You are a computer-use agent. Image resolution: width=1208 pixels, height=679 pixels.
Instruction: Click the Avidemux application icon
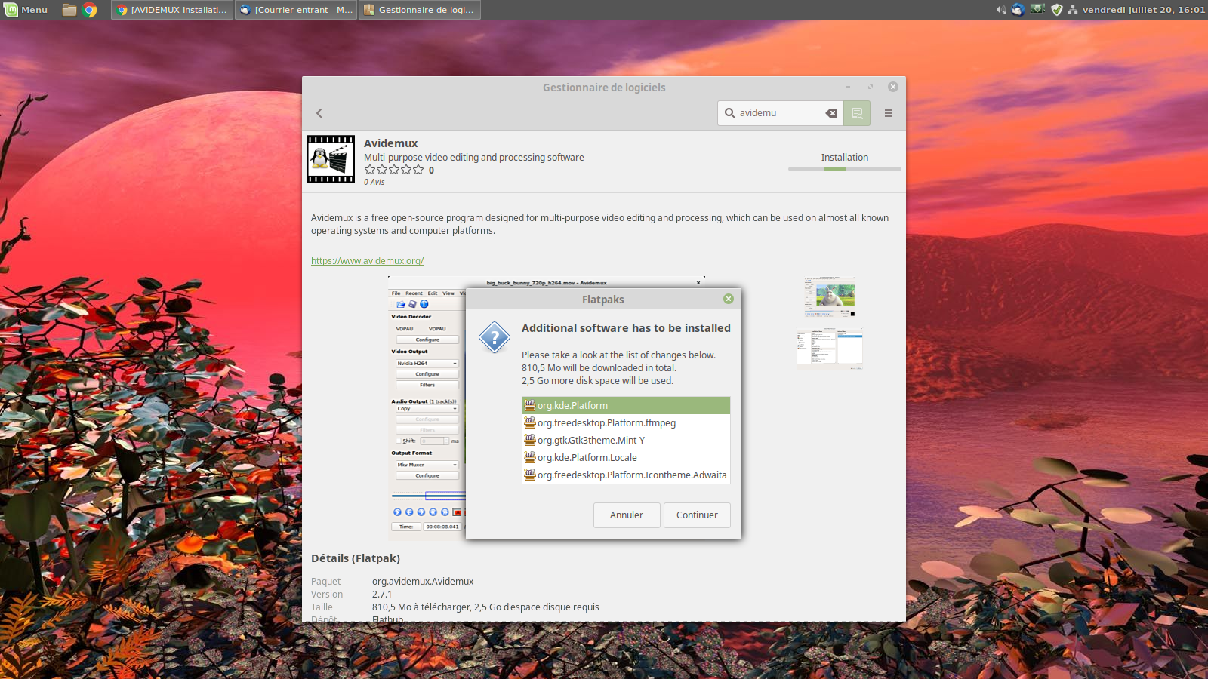point(331,159)
